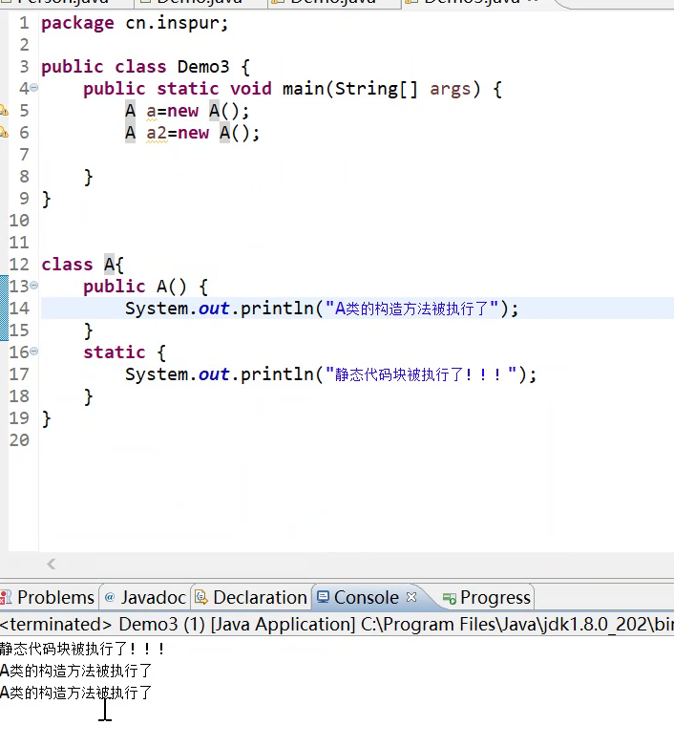Open the Javadoc tab

[145, 597]
